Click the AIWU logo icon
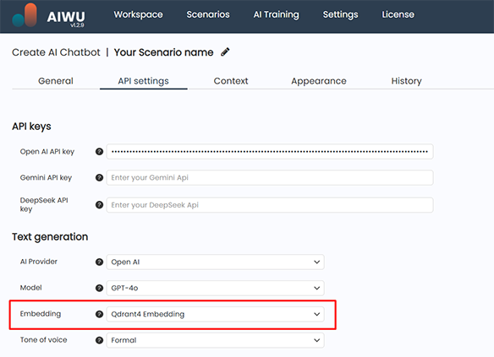This screenshot has width=494, height=357. [25, 15]
